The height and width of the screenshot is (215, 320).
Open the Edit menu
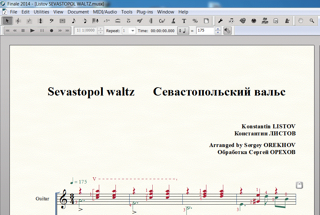[x=25, y=12]
